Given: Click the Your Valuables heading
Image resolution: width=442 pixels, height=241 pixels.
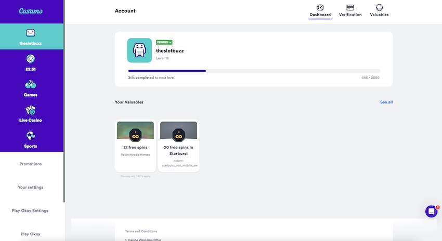Looking at the screenshot, I should 129,102.
